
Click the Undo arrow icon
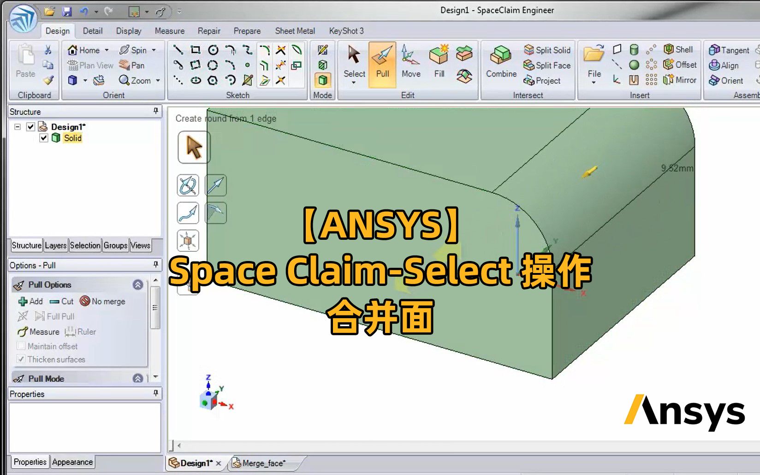[83, 11]
